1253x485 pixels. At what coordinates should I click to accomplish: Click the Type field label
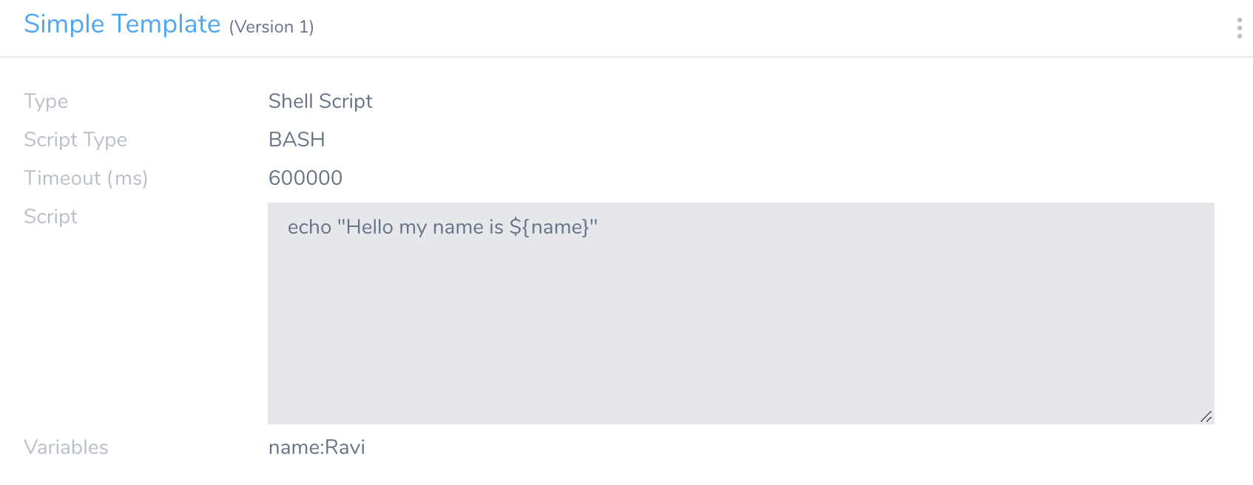point(46,101)
